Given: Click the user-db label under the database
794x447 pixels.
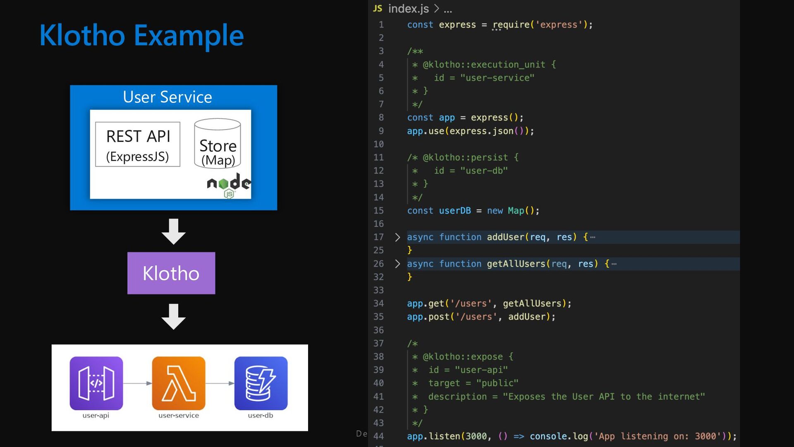Looking at the screenshot, I should coord(261,415).
